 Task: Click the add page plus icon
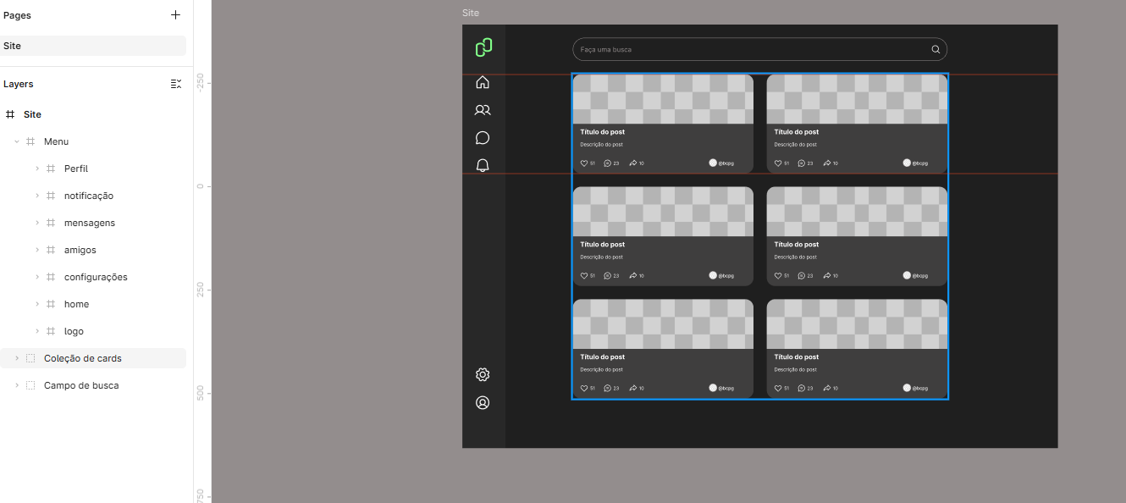click(x=175, y=15)
